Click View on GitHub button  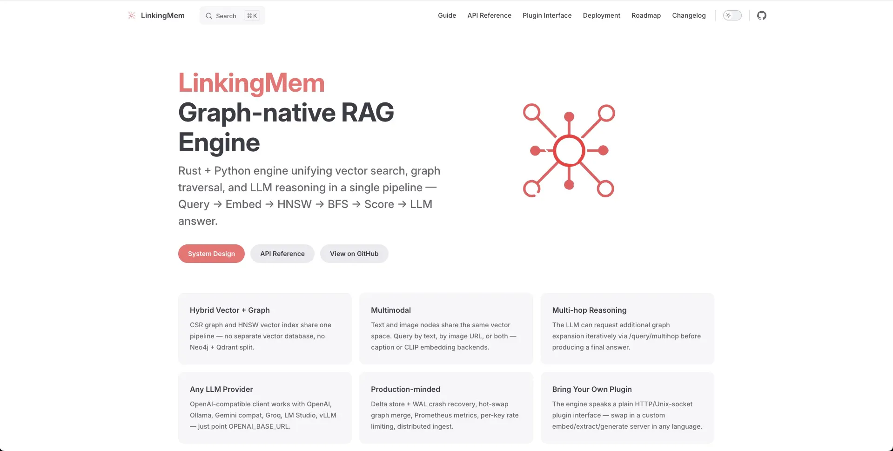(354, 254)
